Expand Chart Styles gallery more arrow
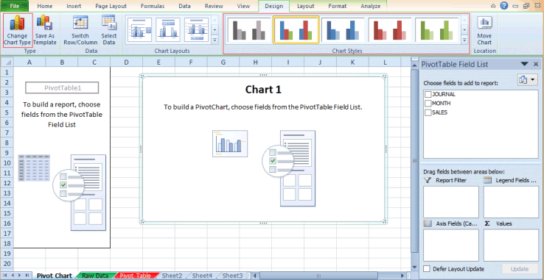 click(464, 40)
